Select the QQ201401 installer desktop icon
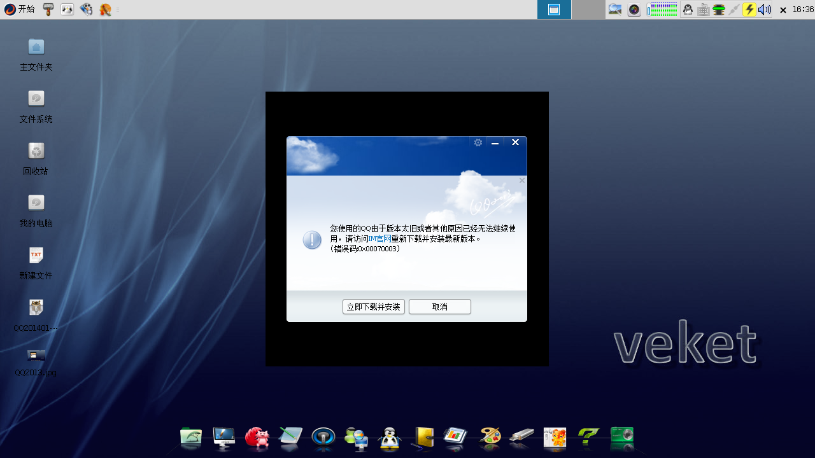Screen dimensions: 815x458 (36, 316)
